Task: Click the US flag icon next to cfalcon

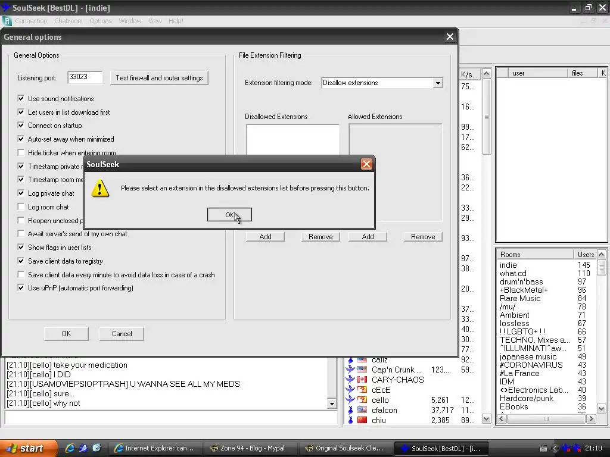Action: [362, 409]
